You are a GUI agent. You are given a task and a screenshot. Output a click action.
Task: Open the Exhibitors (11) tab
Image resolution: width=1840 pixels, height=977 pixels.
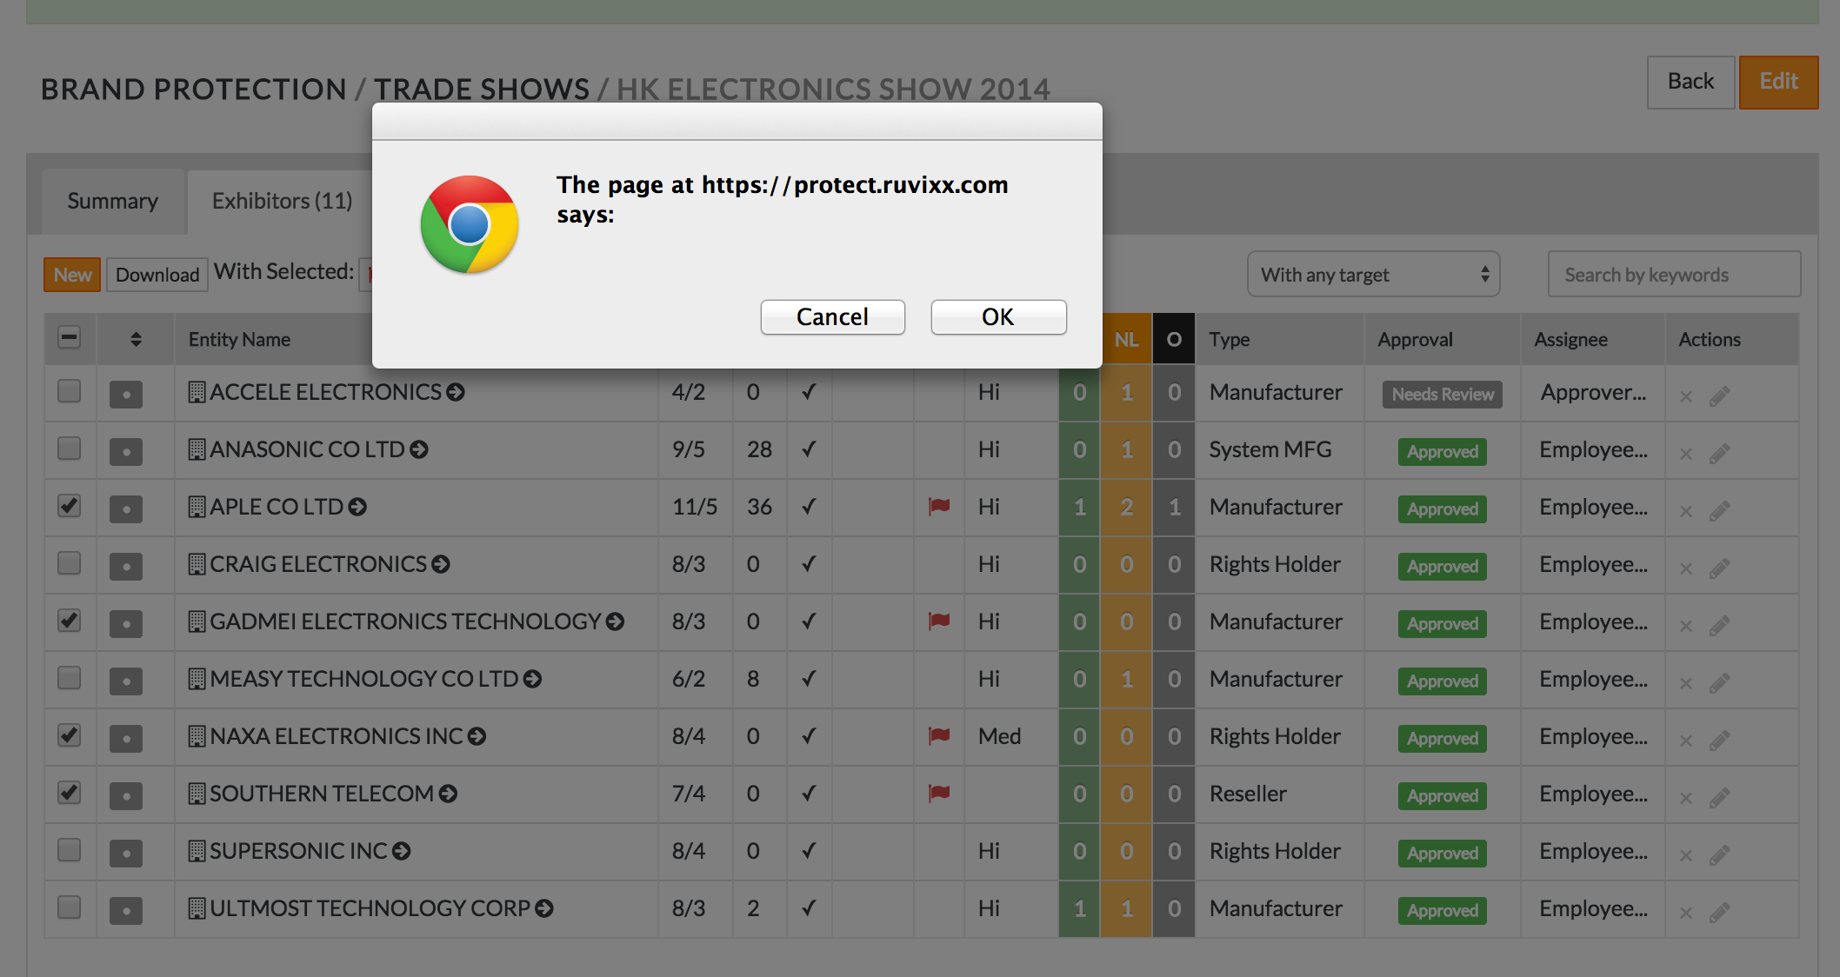pyautogui.click(x=282, y=202)
